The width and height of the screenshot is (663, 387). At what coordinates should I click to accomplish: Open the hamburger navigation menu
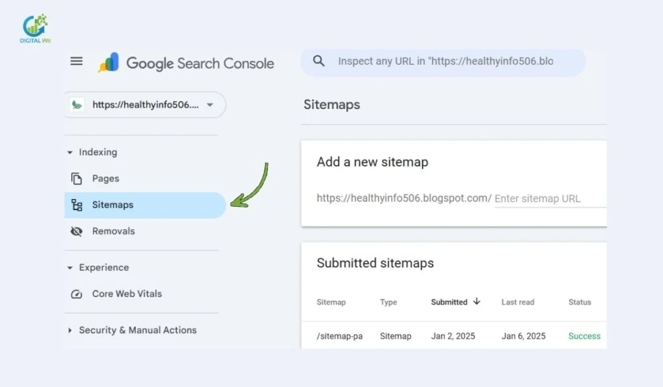tap(76, 61)
